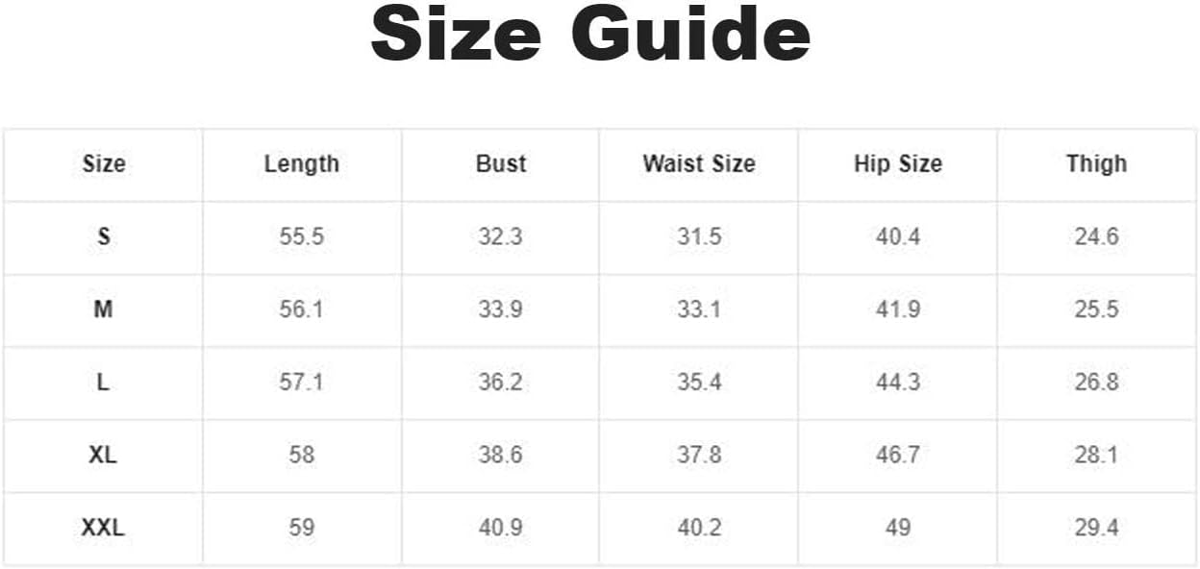Click the Hip Size column header
The height and width of the screenshot is (569, 1200).
click(898, 163)
